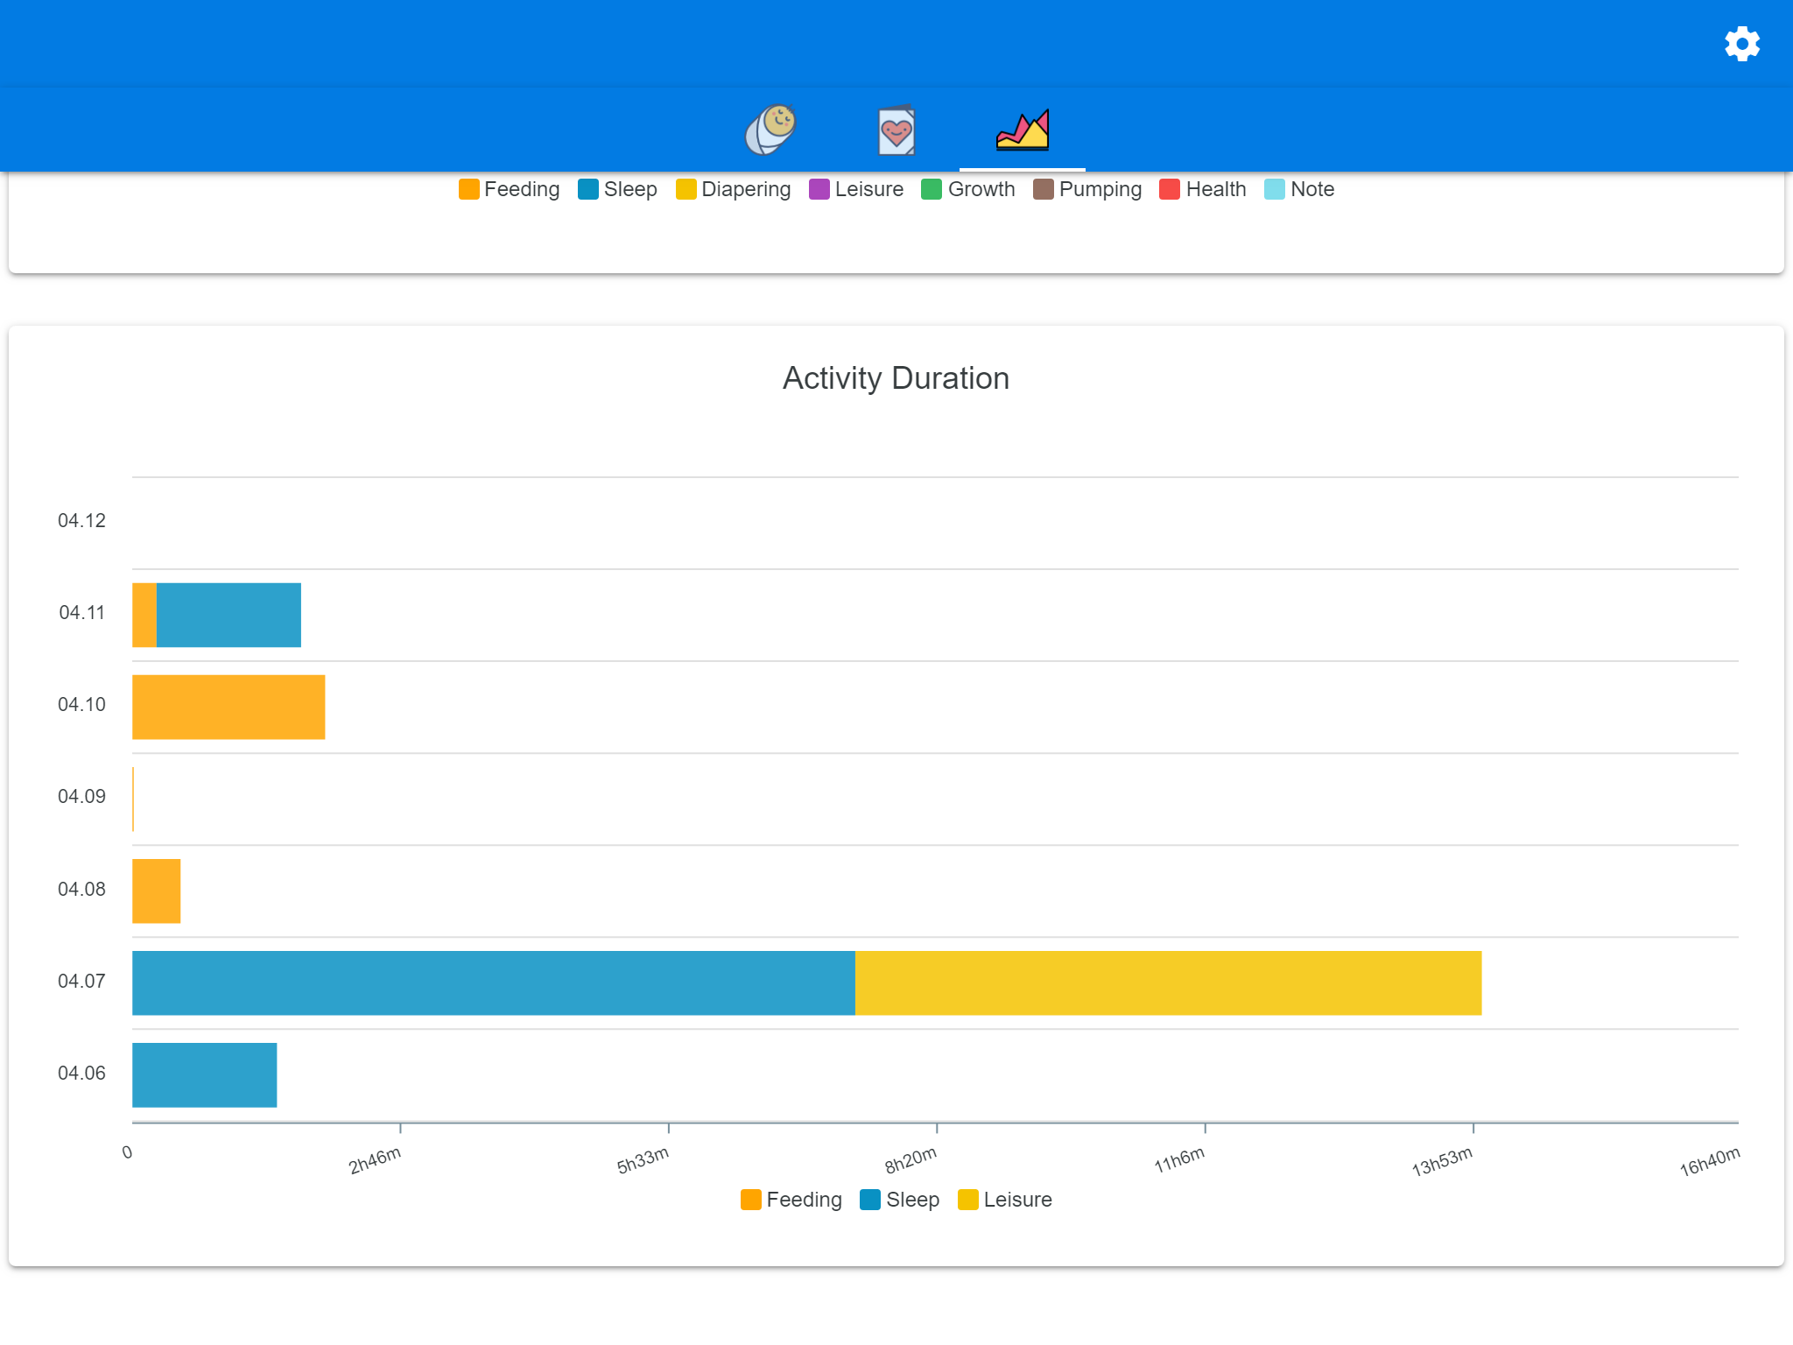Screen dimensions: 1793x1345
Task: Select the statistics chart tab icon
Action: (x=1022, y=131)
